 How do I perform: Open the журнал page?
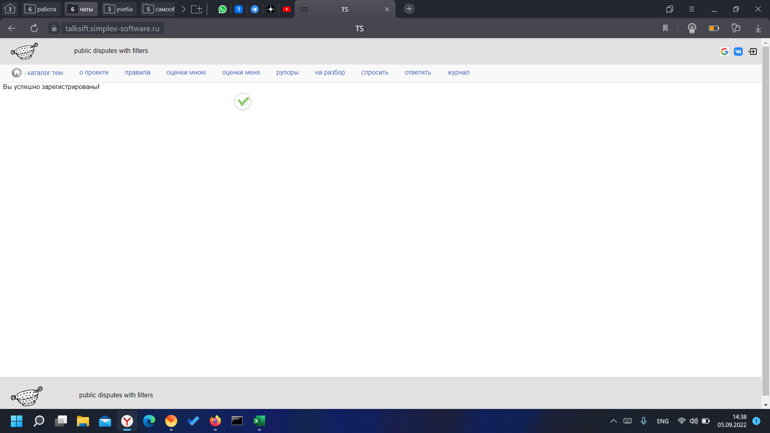point(458,73)
